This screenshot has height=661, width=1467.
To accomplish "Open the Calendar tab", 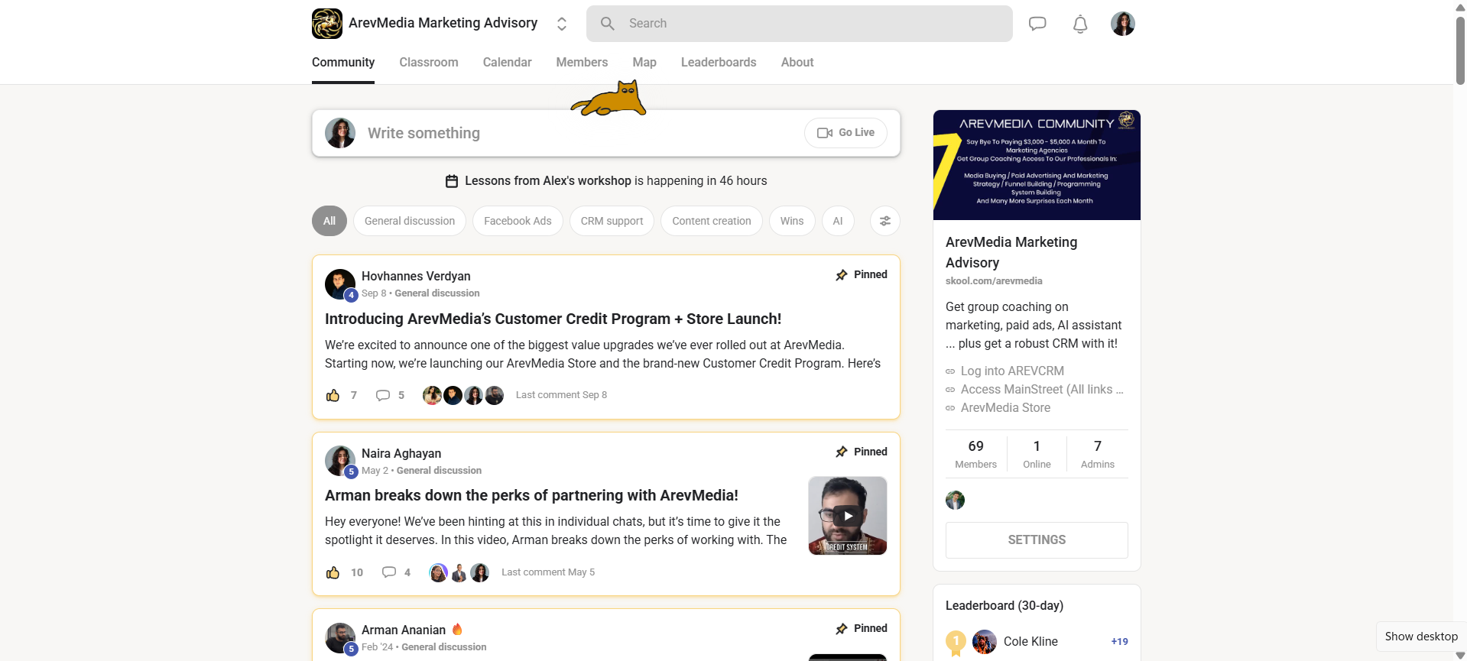I will (x=508, y=63).
